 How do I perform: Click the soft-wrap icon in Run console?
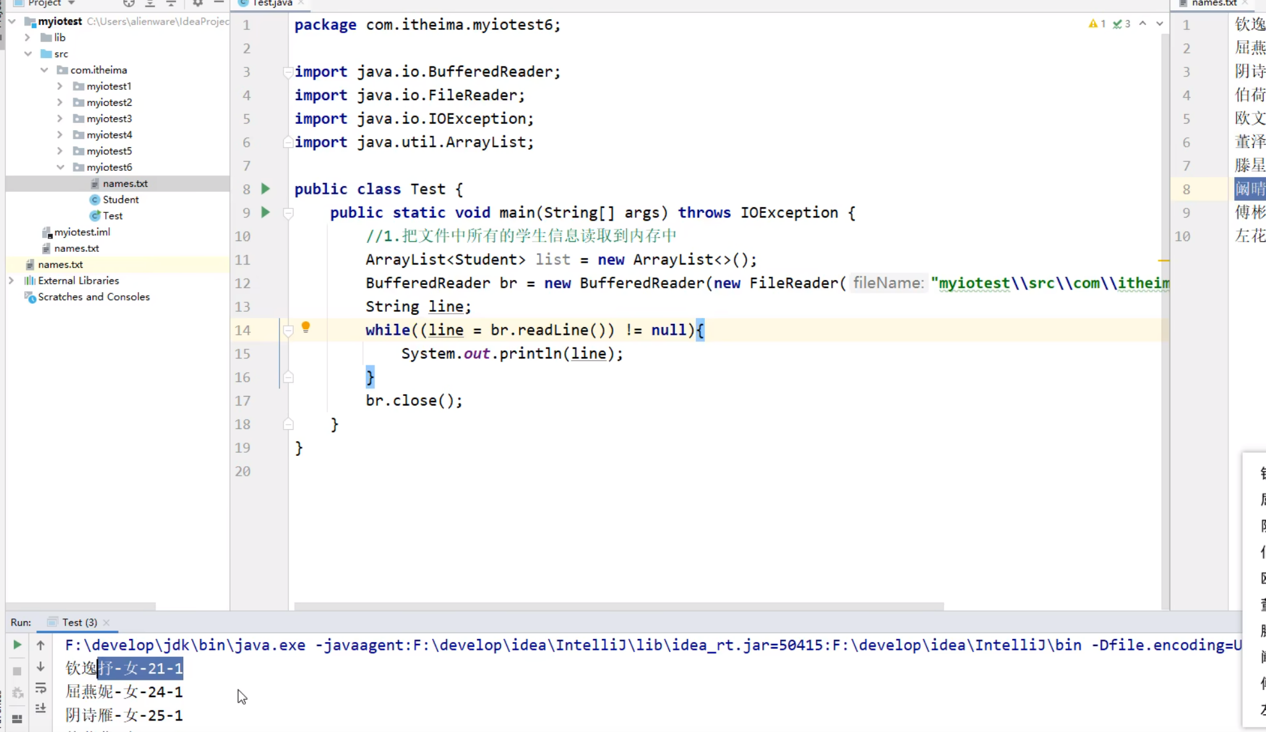click(40, 688)
